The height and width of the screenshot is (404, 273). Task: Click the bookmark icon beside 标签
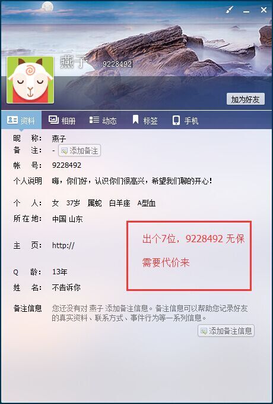(135, 120)
